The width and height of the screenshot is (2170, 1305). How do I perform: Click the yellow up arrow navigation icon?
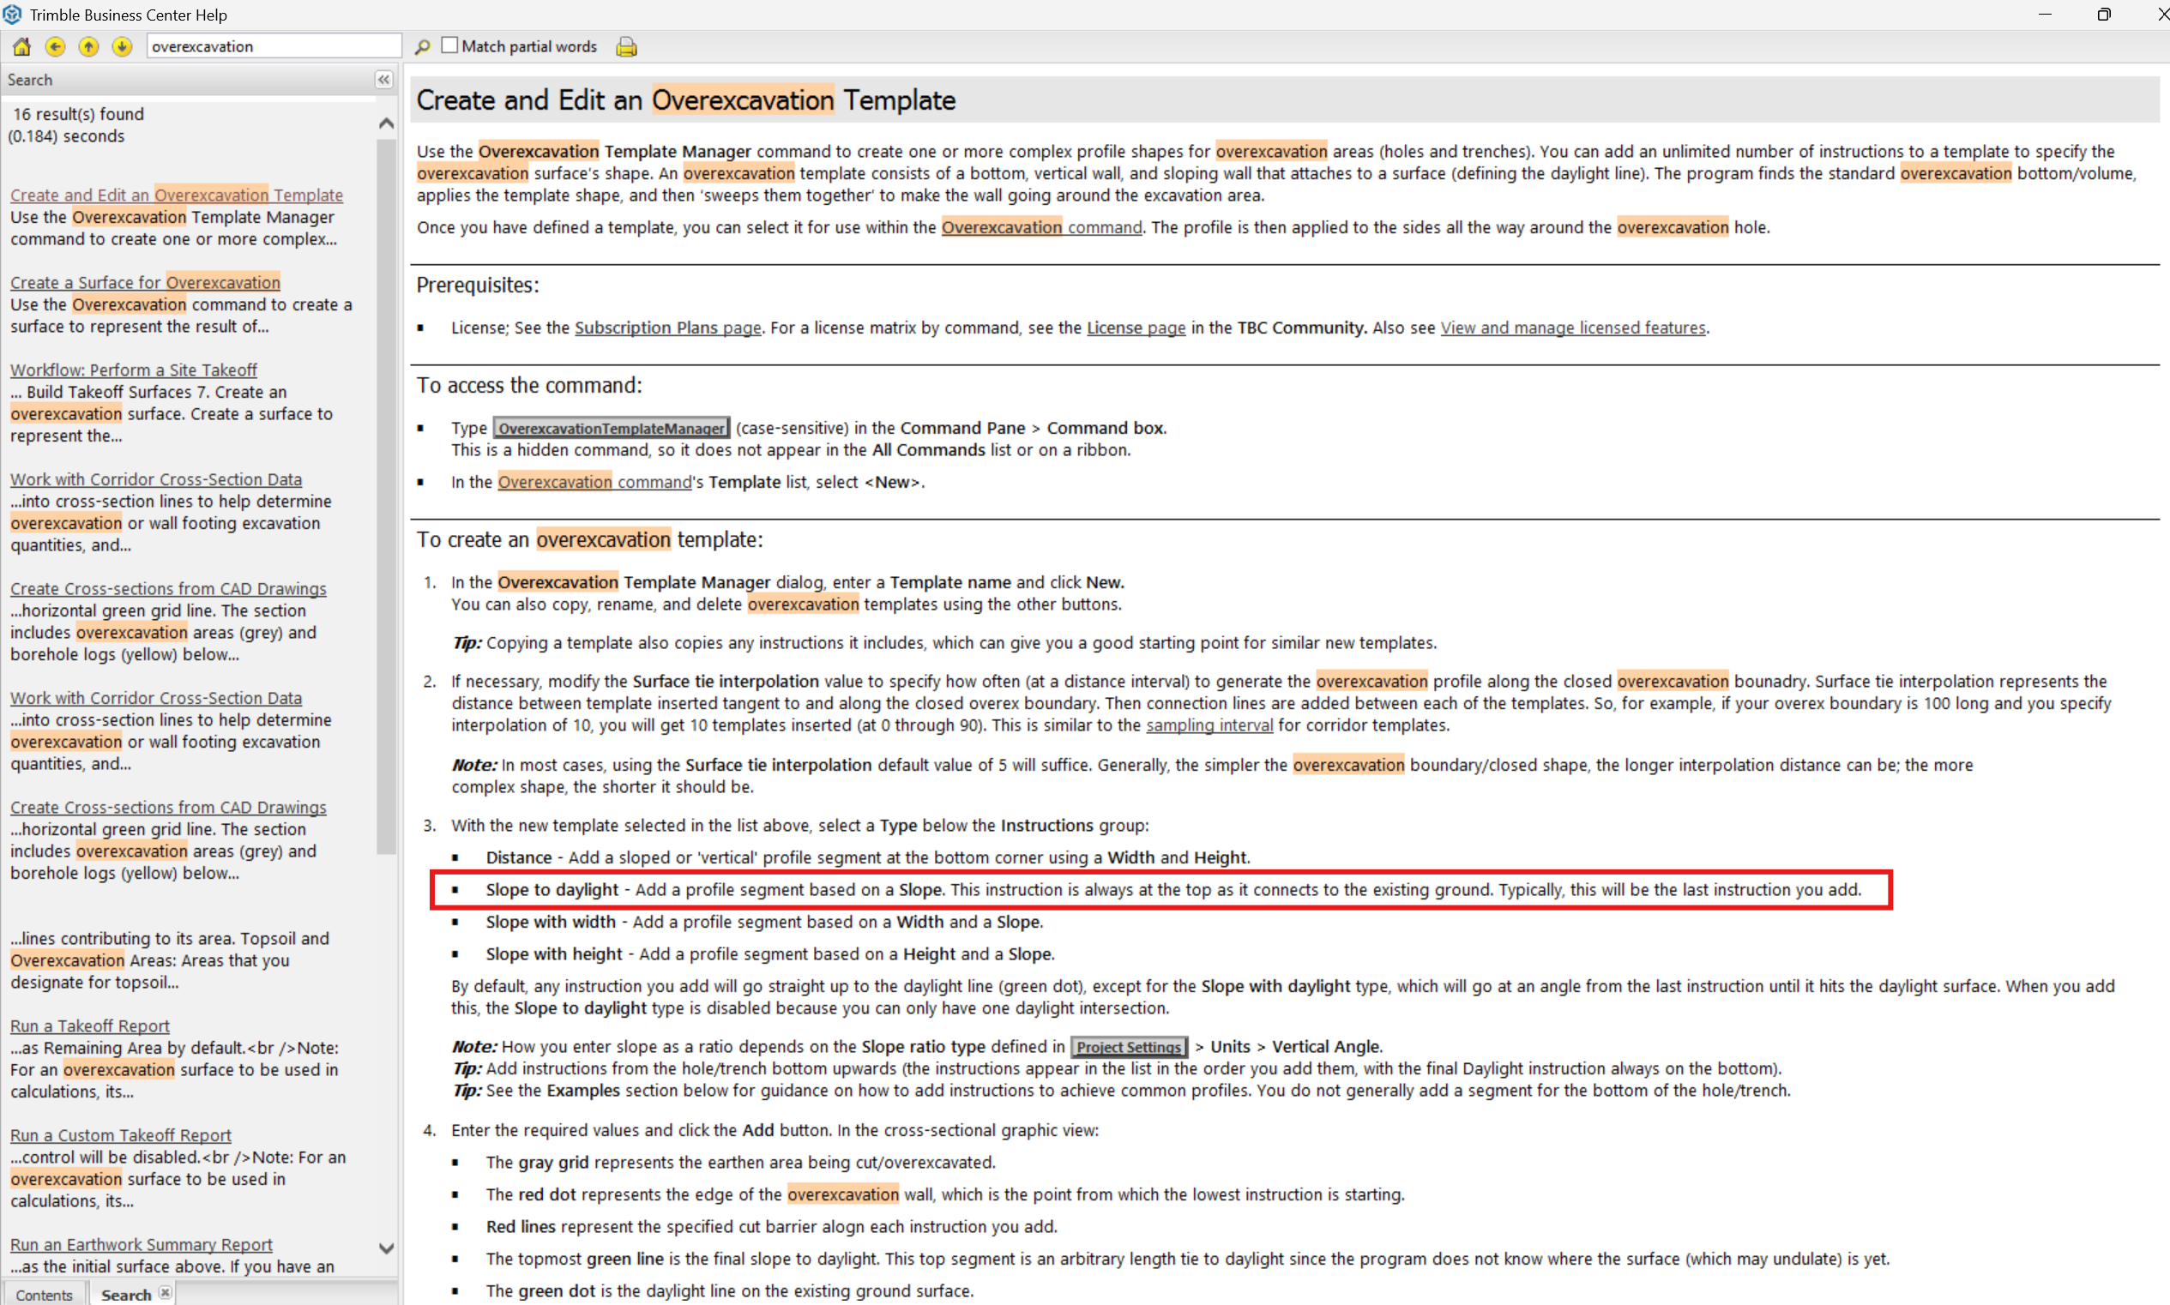[89, 46]
